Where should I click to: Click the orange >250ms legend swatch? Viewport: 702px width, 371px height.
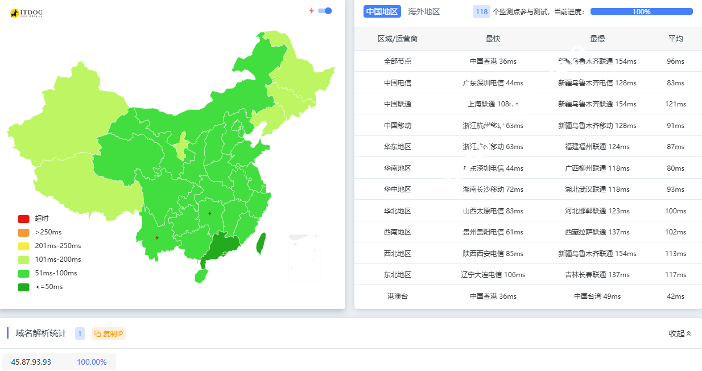point(23,232)
